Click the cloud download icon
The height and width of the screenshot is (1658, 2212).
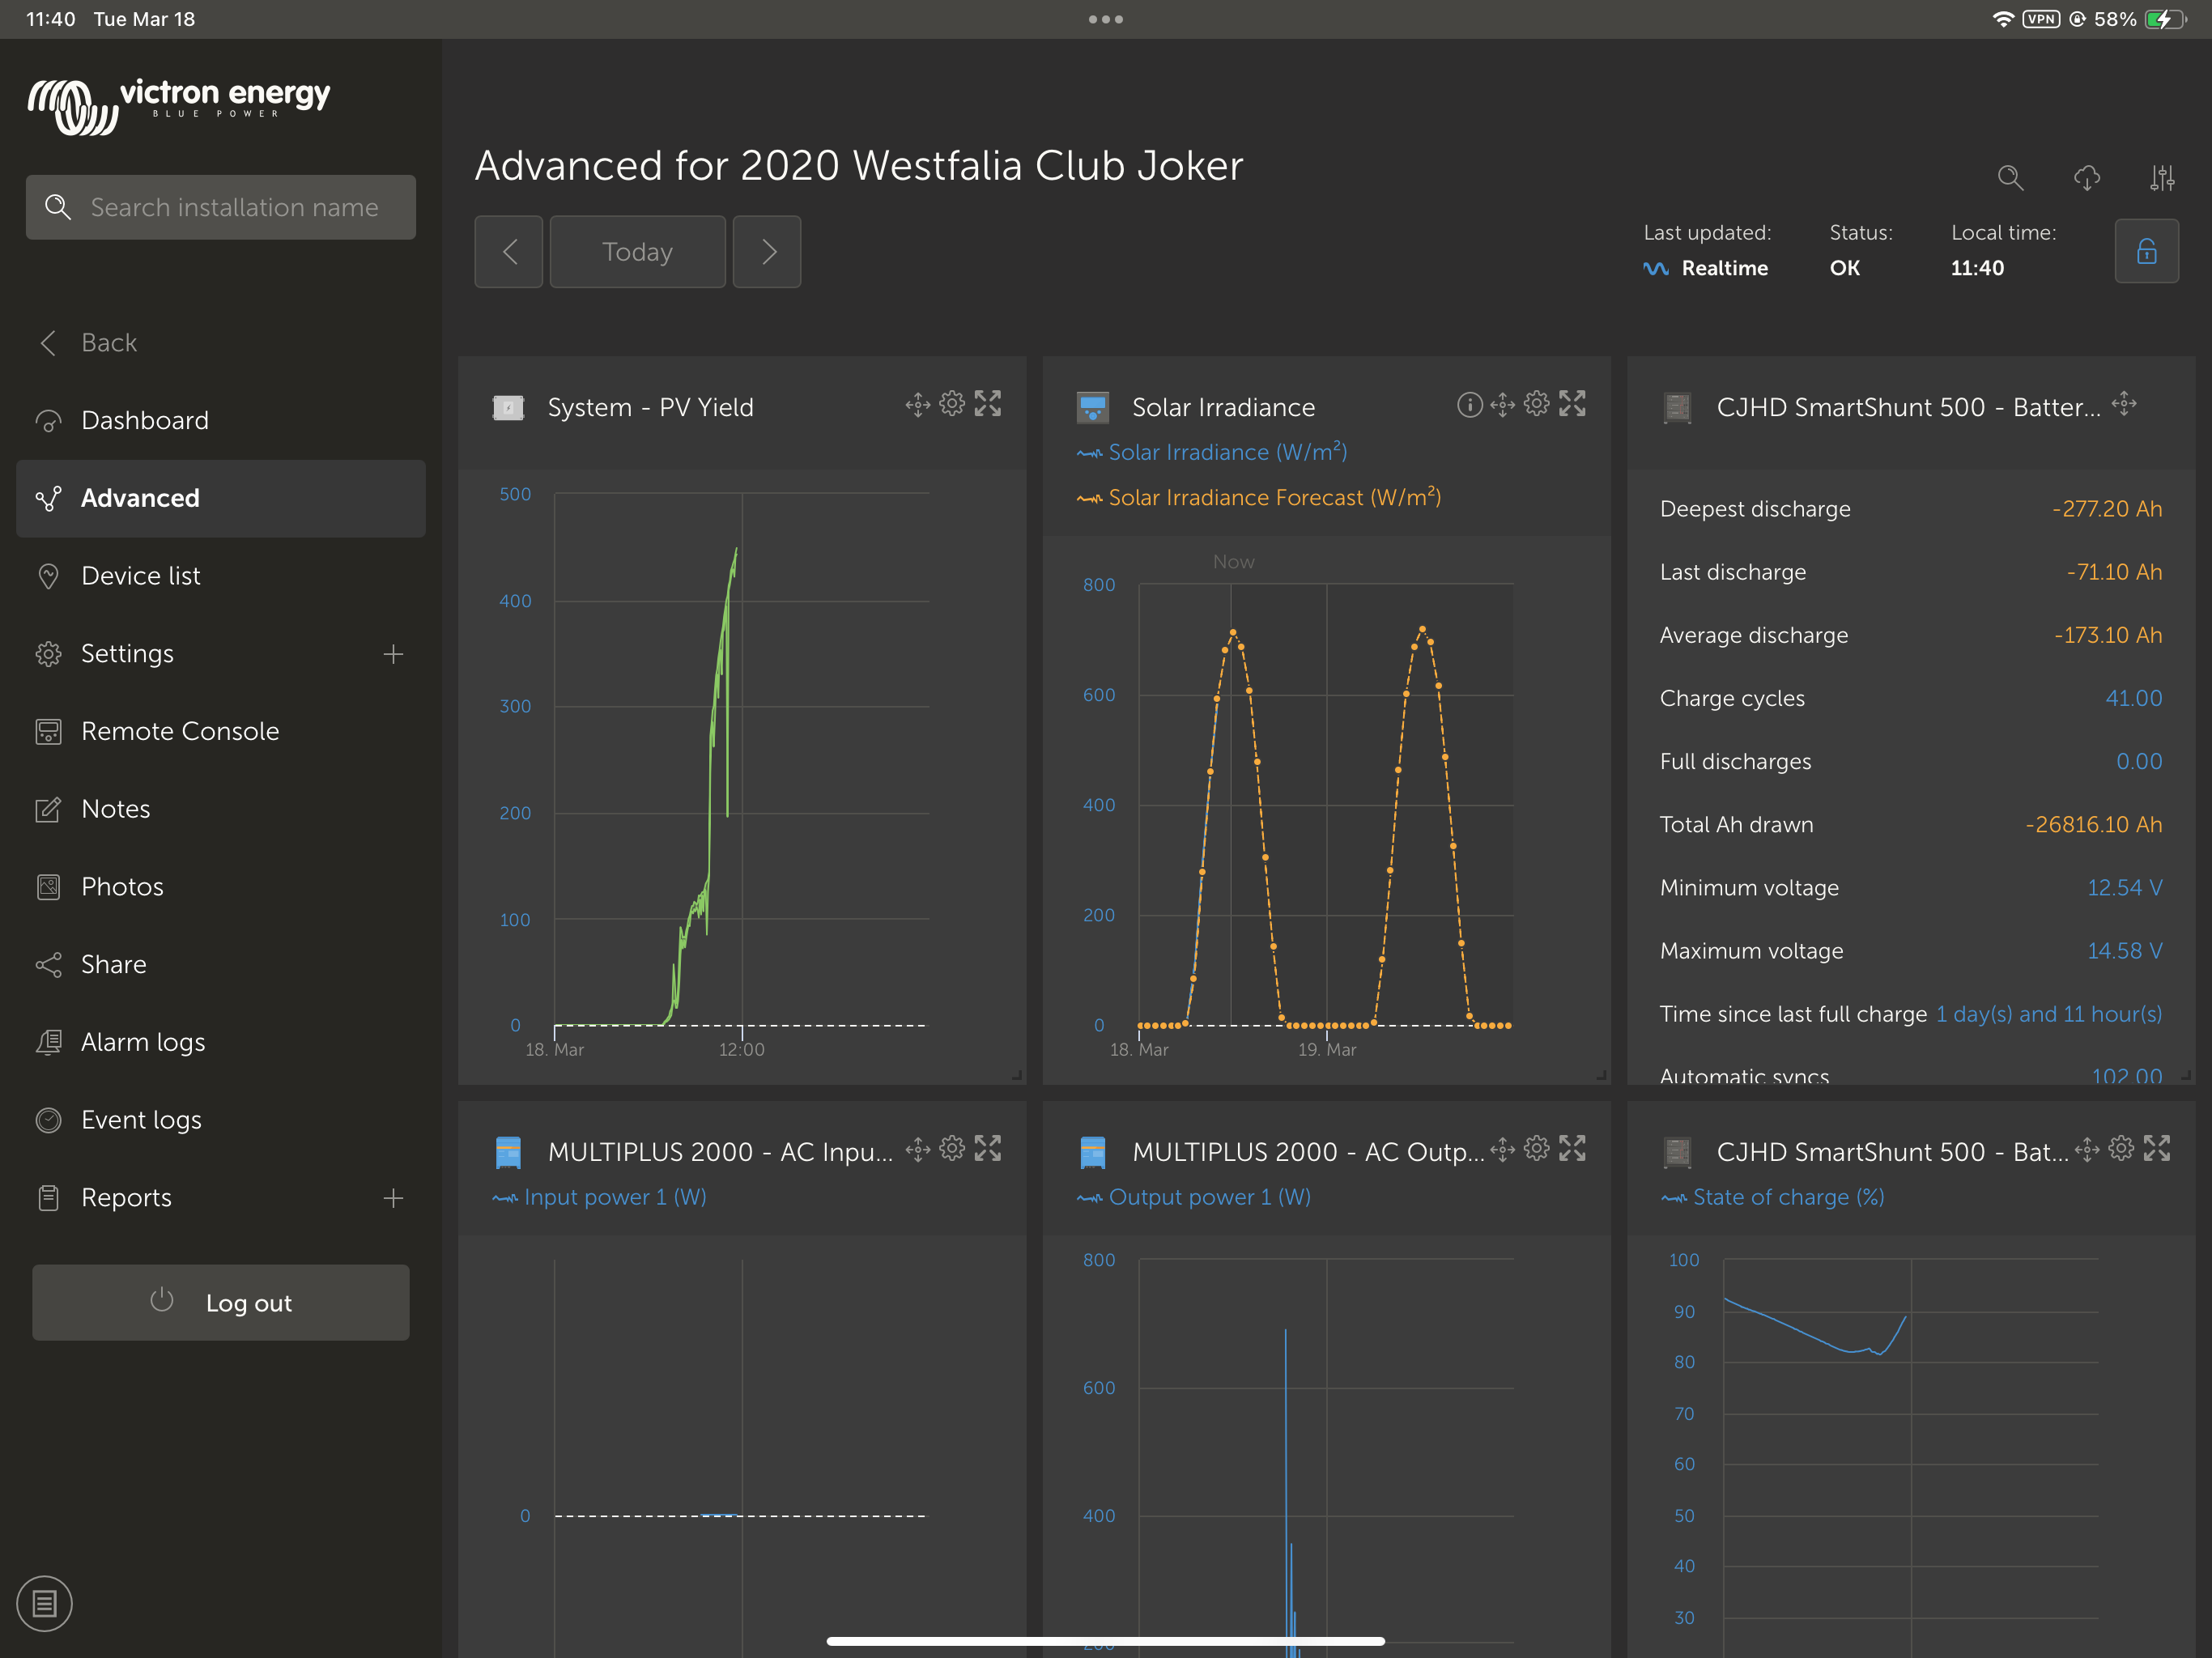(2087, 179)
